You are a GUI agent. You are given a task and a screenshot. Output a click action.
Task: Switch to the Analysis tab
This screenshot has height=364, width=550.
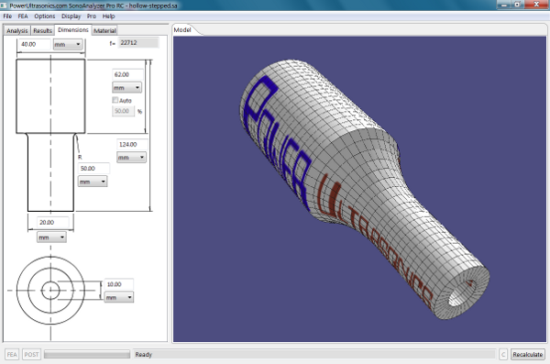point(16,30)
